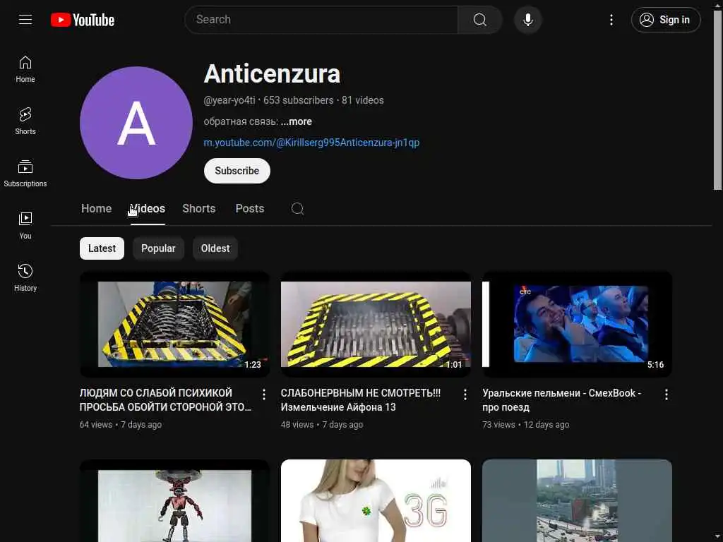This screenshot has width=723, height=542.
Task: Open the 3G girl video thumbnail
Action: pos(376,500)
